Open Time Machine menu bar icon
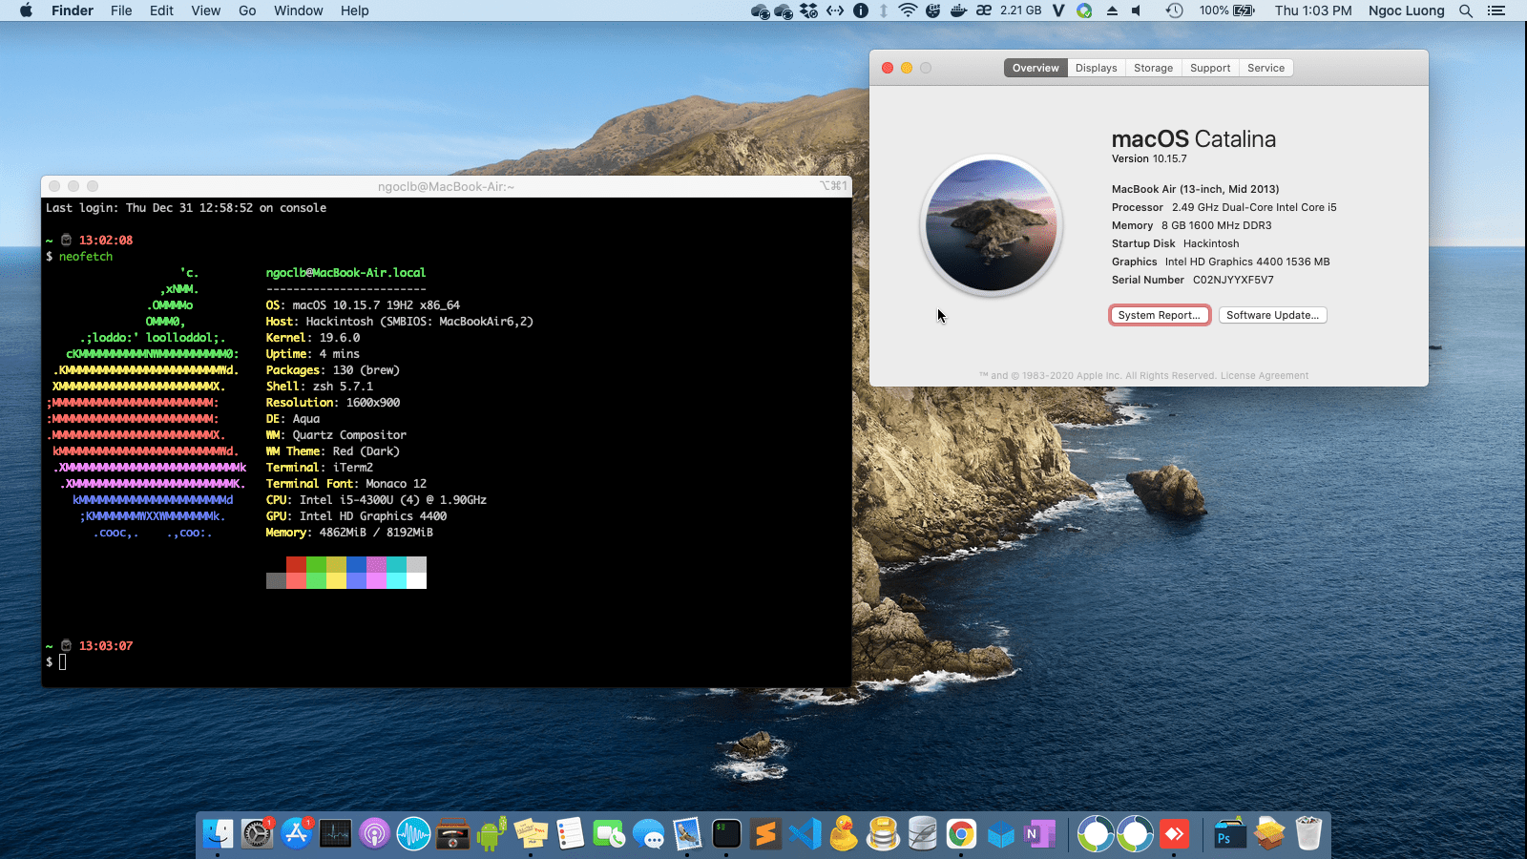This screenshot has height=859, width=1527. click(1174, 10)
